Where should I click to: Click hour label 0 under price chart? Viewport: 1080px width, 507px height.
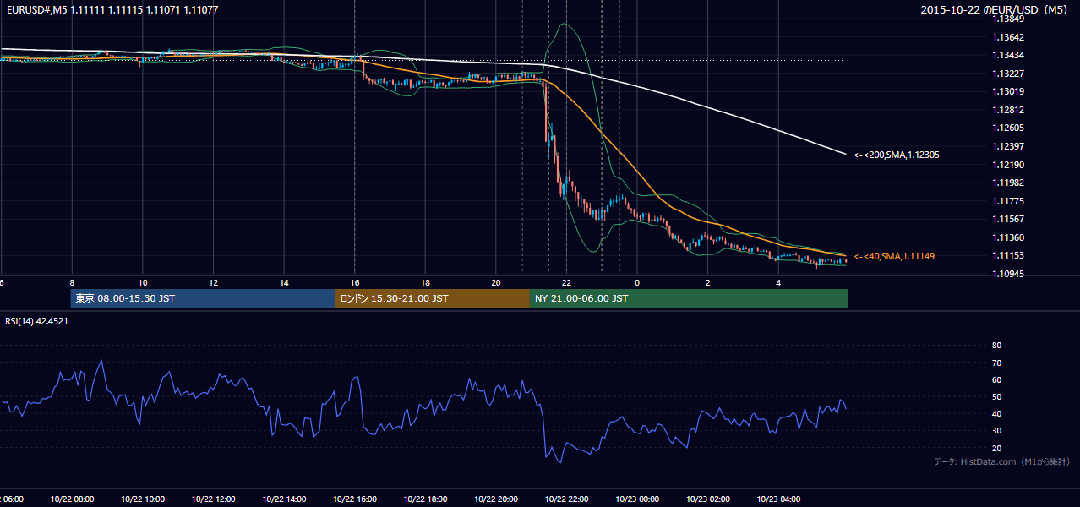(637, 282)
